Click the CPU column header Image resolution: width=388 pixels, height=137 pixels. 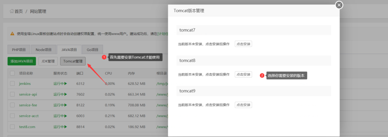109,73
